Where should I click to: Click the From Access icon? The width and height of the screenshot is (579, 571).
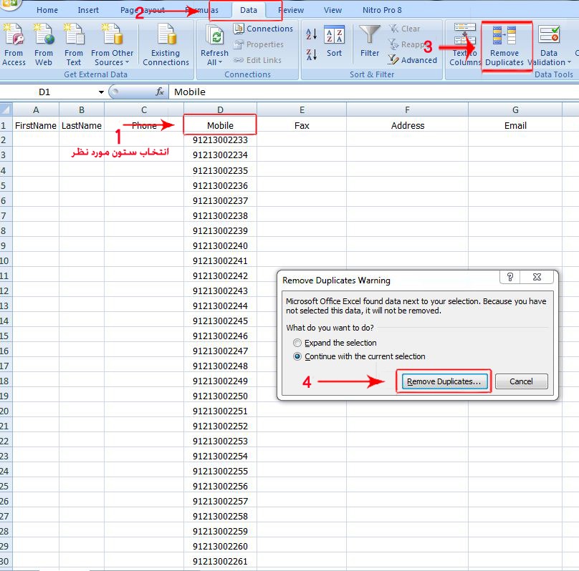14,44
